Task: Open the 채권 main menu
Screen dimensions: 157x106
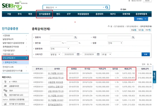Action: point(30,14)
